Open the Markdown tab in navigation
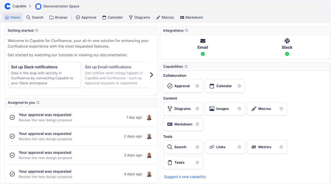The height and width of the screenshot is (184, 331). pos(191,17)
